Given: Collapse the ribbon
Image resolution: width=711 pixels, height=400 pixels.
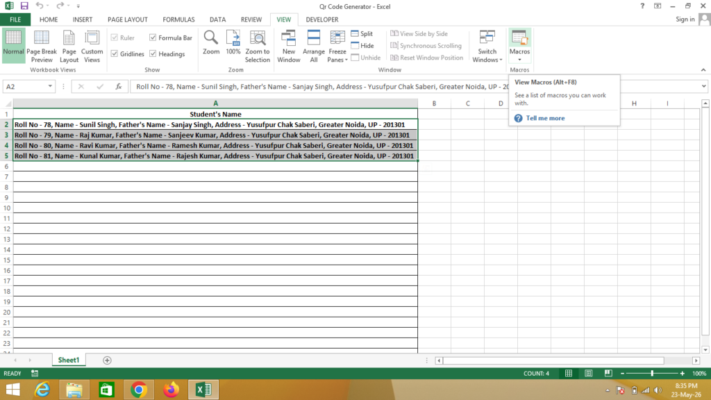Looking at the screenshot, I should pyautogui.click(x=703, y=70).
